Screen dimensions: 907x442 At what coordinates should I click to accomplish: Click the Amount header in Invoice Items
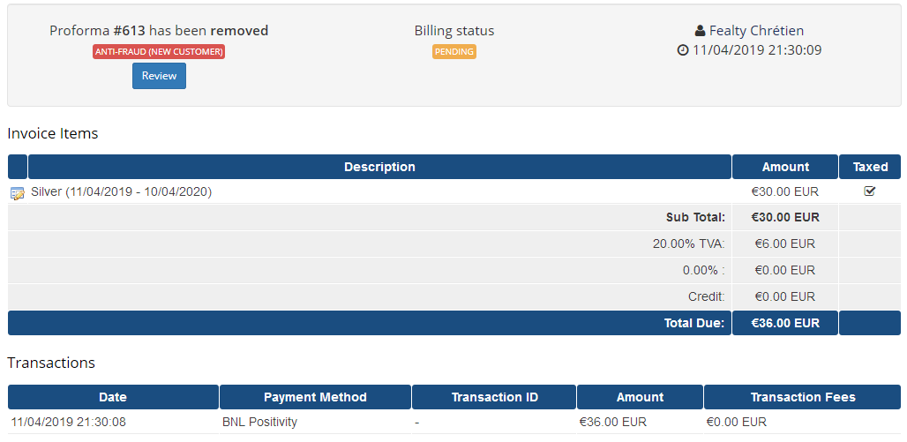click(785, 167)
